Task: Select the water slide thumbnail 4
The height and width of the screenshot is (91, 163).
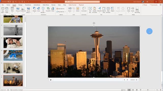Action: [13, 55]
